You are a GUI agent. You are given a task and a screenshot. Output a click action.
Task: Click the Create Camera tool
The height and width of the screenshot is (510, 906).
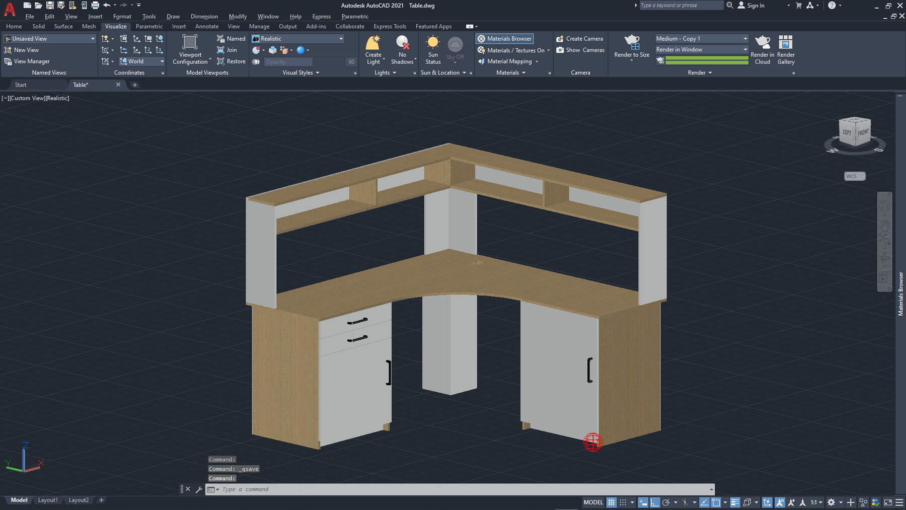click(x=580, y=38)
